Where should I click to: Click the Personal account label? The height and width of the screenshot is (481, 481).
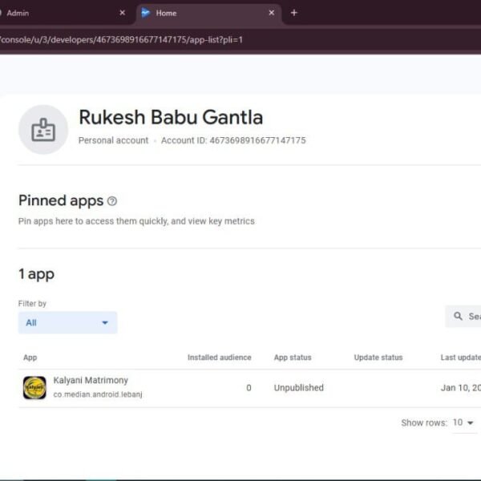(x=113, y=140)
